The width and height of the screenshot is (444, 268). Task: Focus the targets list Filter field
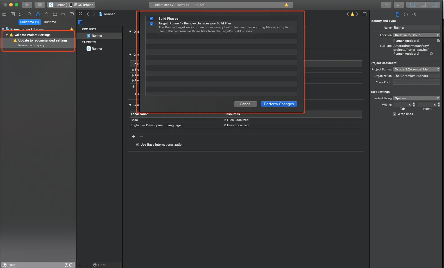tap(107, 265)
